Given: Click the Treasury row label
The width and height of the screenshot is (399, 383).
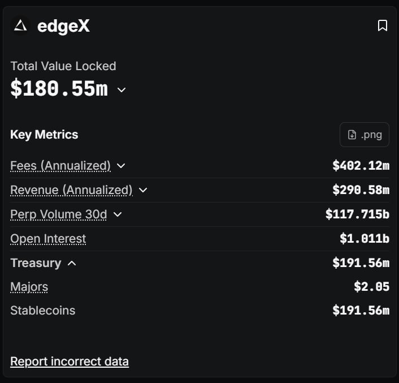Looking at the screenshot, I should [x=36, y=263].
